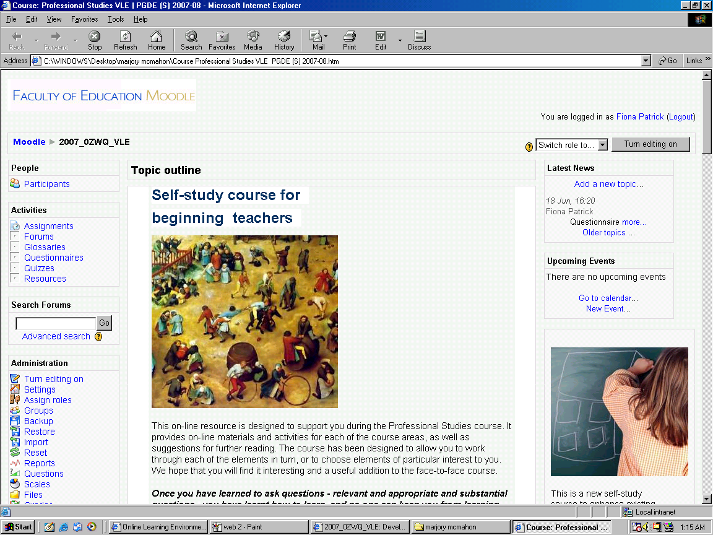Click the Backup icon in Administration
Image resolution: width=713 pixels, height=535 pixels.
15,421
